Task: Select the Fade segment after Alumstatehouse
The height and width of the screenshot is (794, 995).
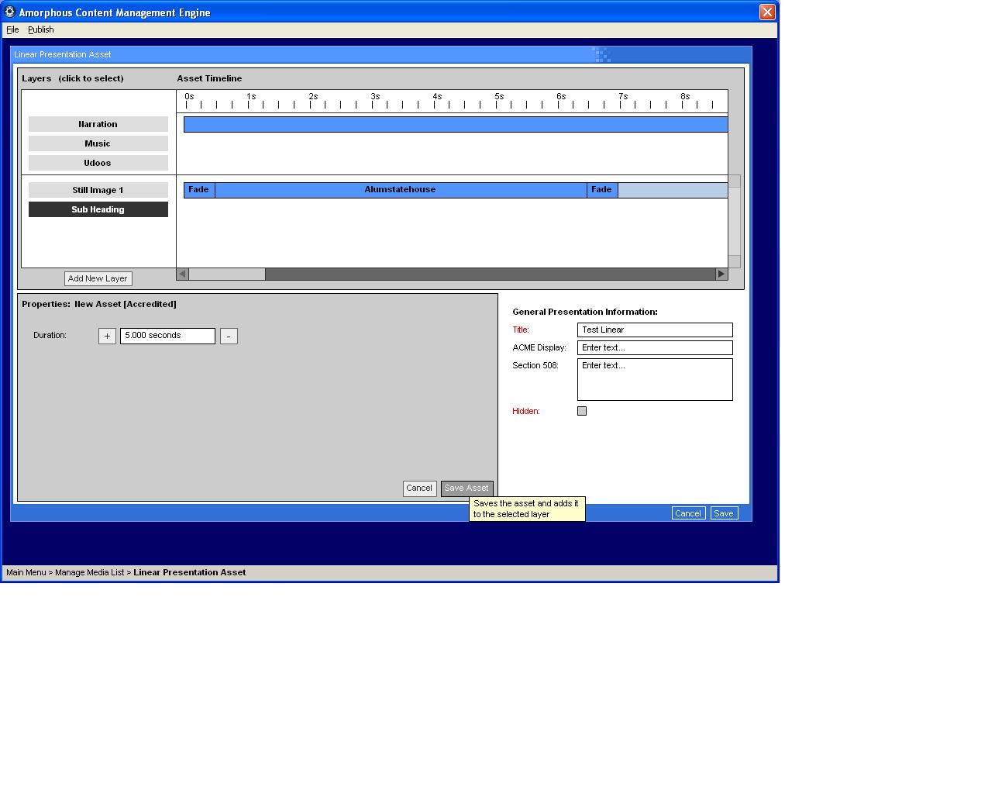Action: pyautogui.click(x=602, y=190)
